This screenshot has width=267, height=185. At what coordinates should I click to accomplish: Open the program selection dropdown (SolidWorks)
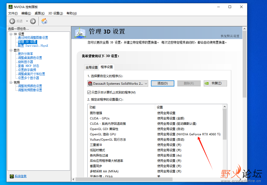pos(118,83)
